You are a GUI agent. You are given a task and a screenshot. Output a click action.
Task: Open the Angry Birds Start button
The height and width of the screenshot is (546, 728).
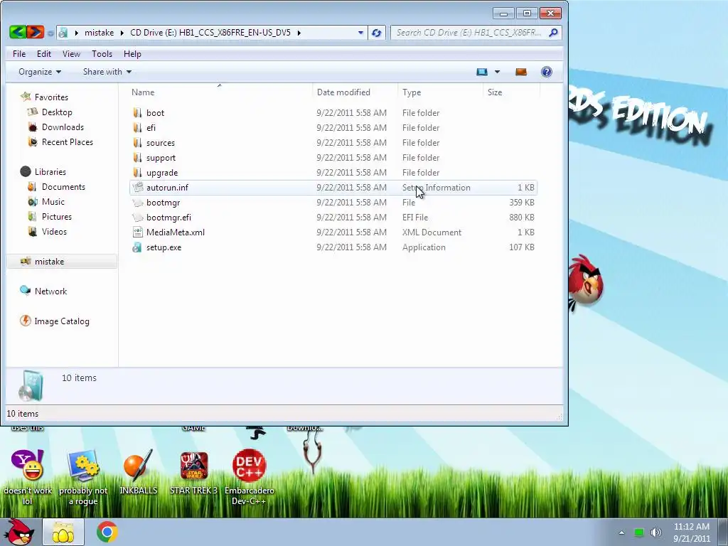19,532
